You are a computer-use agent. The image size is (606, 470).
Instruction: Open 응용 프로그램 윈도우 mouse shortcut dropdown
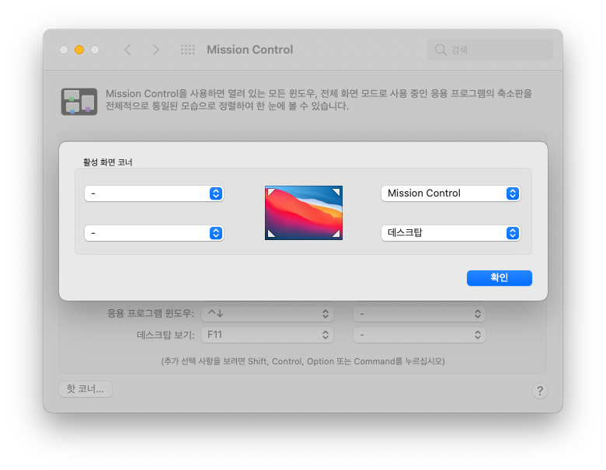420,314
